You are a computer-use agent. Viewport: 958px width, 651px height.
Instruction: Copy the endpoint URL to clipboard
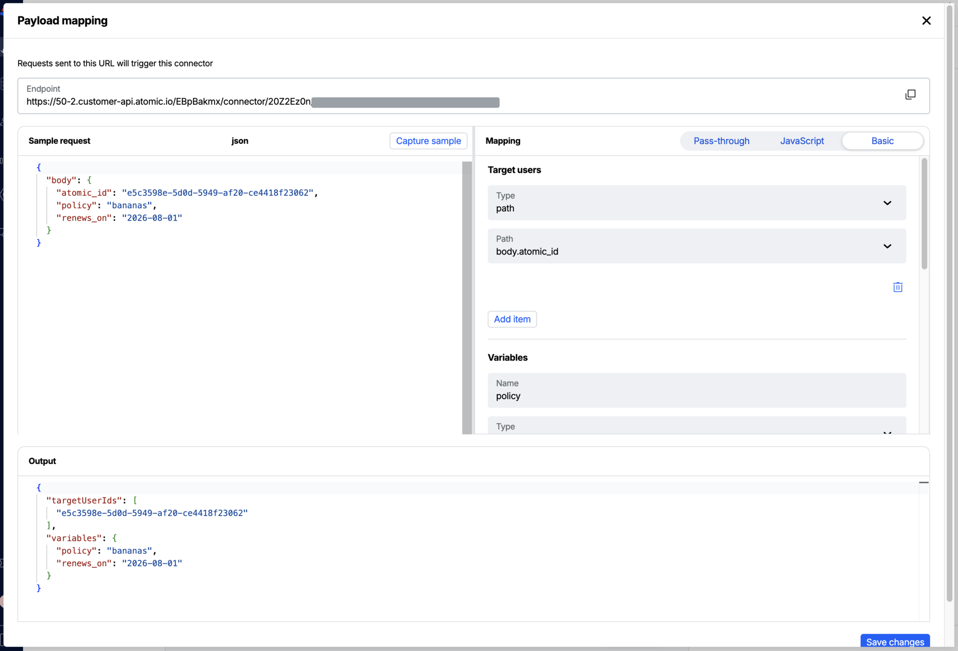coord(910,94)
